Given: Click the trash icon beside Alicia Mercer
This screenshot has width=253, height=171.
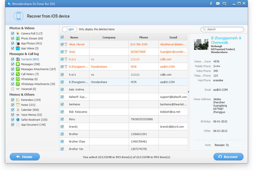Looking at the screenshot, I should click(66, 44).
